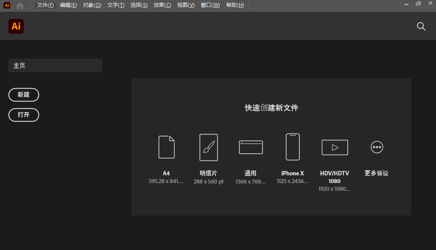Open the 对象 menu

92,6
